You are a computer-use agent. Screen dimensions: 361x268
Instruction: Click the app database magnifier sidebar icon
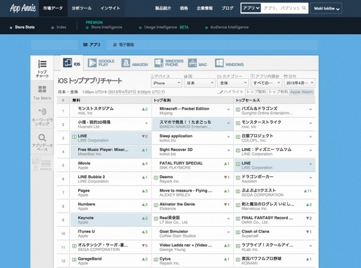point(42,138)
